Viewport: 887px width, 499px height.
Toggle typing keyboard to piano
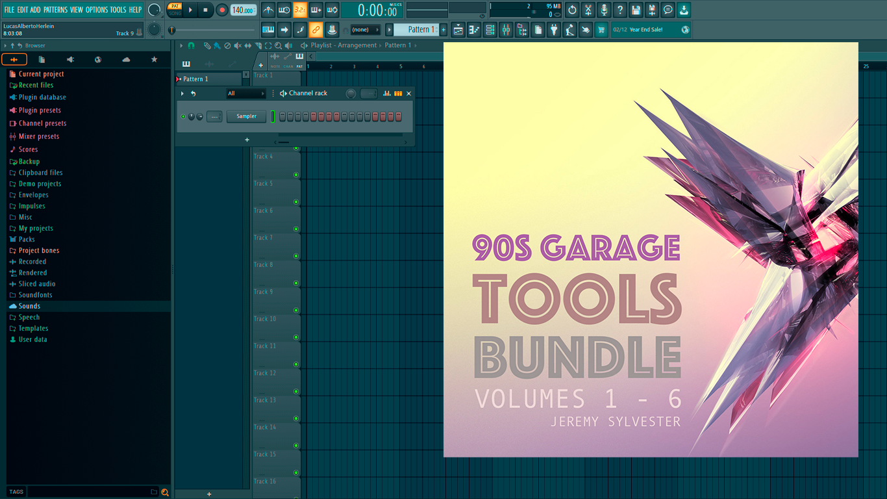[x=268, y=29]
